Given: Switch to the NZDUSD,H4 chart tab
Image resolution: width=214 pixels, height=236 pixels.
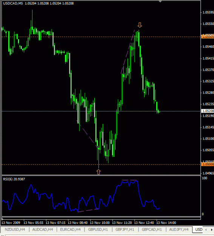Looking at the screenshot, I should (15, 230).
